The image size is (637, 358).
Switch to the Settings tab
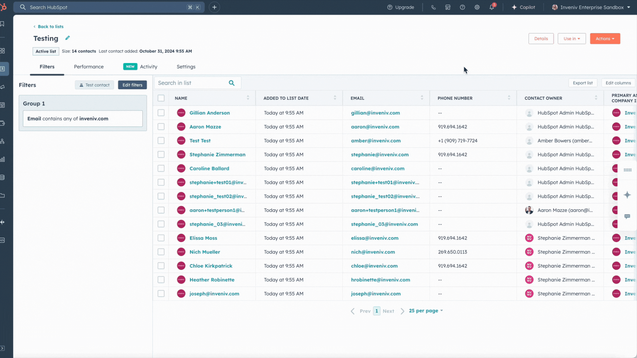pos(186,67)
